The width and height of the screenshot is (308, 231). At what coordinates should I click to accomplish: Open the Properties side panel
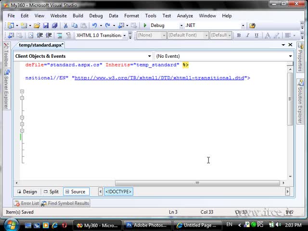300,57
